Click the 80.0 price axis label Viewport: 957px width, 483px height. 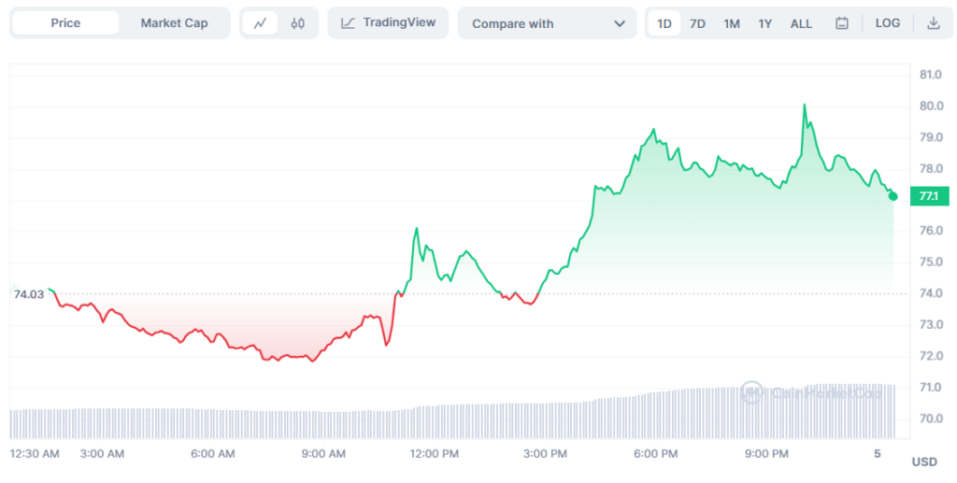pos(931,107)
